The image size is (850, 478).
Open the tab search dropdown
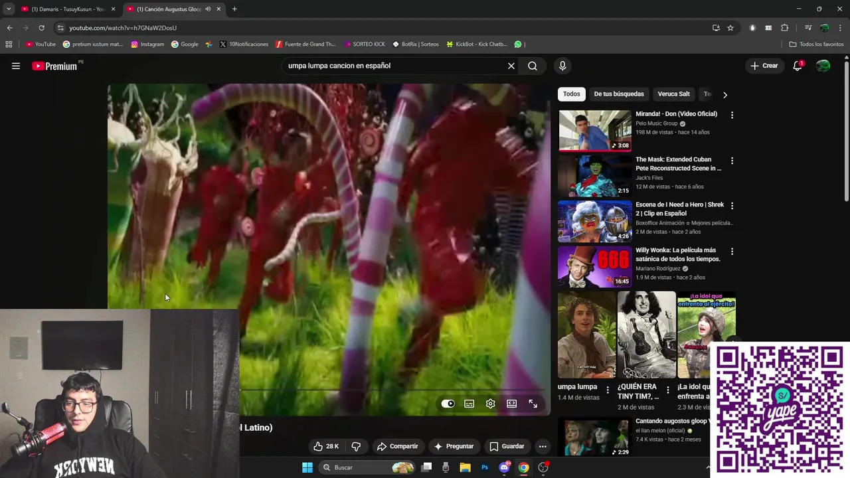9,9
